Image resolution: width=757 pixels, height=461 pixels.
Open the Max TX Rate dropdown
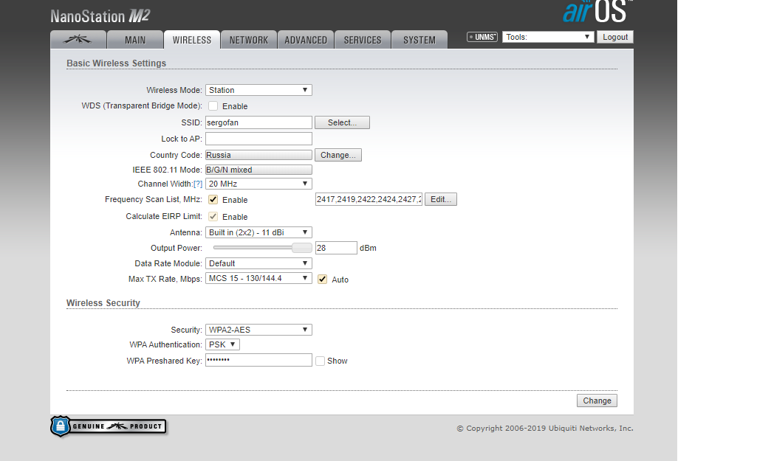click(x=258, y=278)
